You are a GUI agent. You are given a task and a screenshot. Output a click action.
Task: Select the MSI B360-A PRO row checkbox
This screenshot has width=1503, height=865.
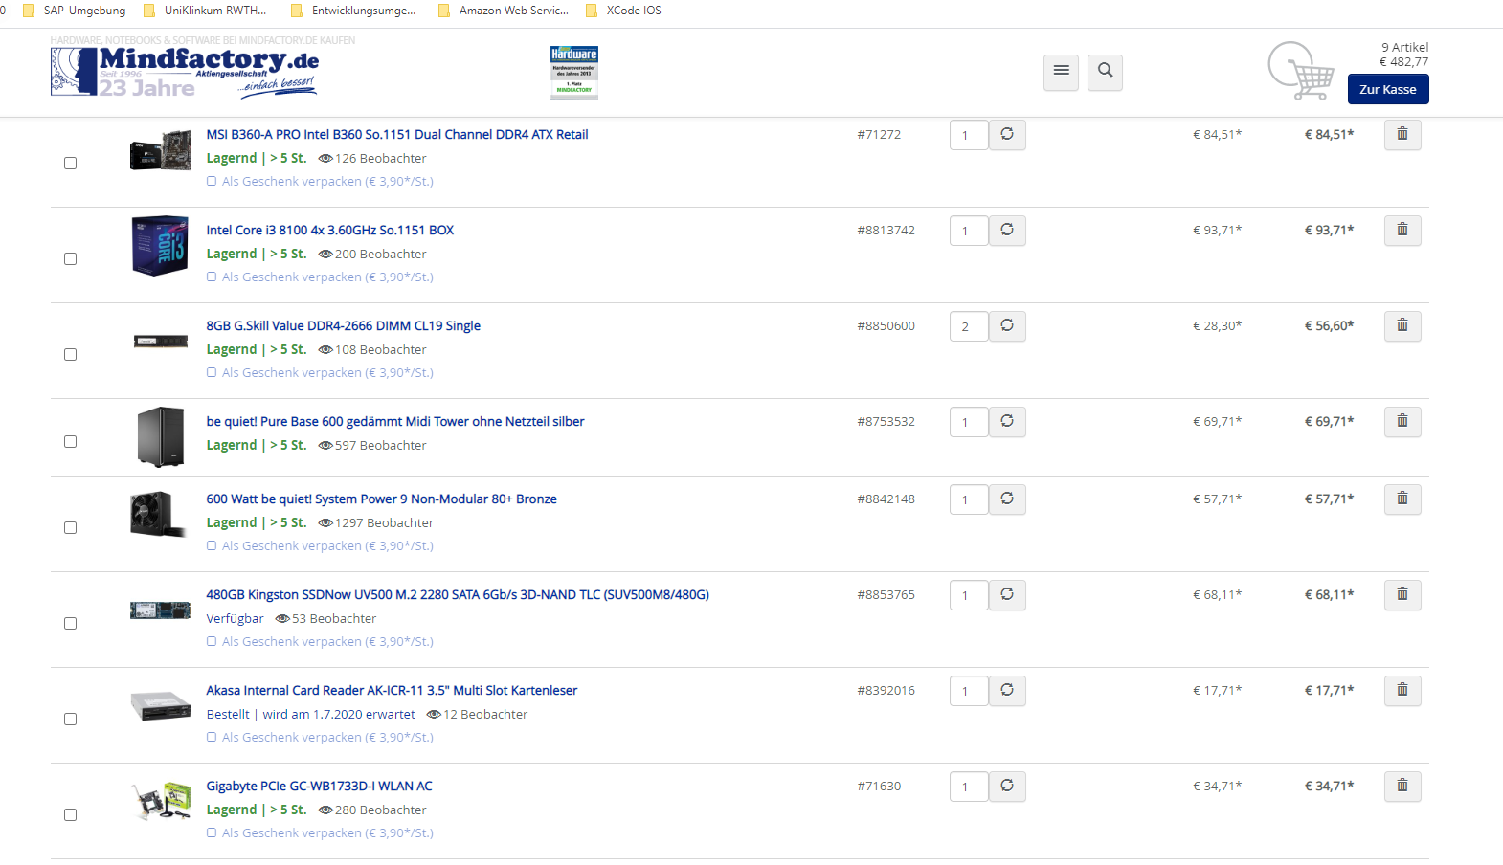click(70, 164)
